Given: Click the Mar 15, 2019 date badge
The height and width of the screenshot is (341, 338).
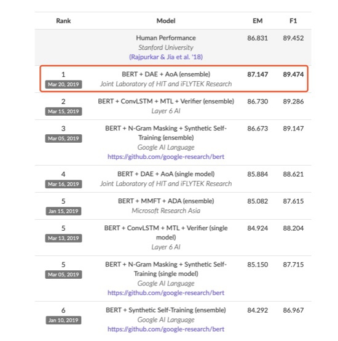Looking at the screenshot, I should click(63, 111).
